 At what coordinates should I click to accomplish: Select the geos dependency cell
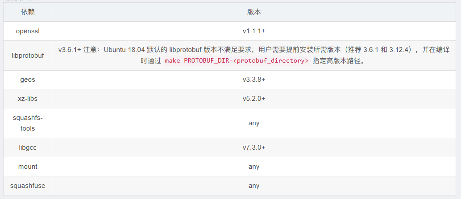(28, 80)
